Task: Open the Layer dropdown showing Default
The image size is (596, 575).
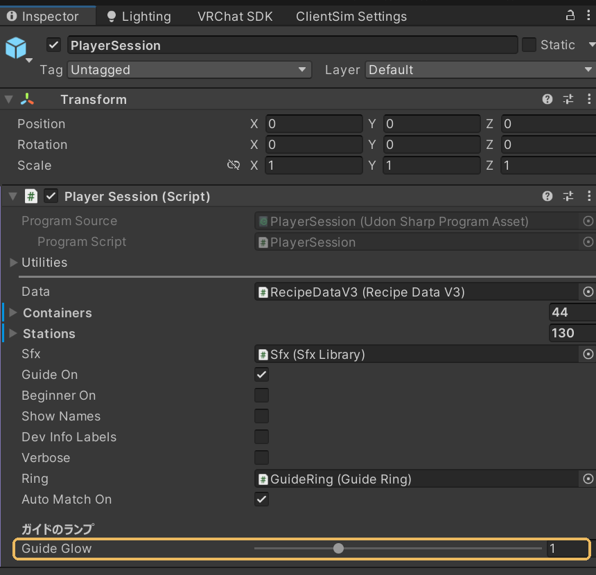Action: click(x=480, y=69)
